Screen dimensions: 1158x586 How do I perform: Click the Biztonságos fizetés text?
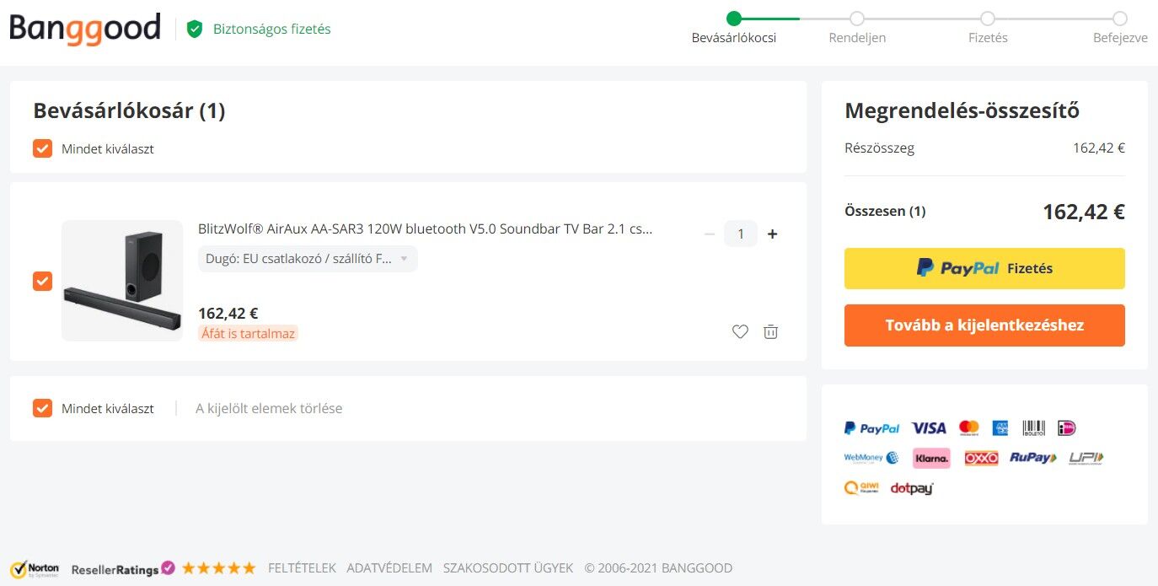point(271,30)
